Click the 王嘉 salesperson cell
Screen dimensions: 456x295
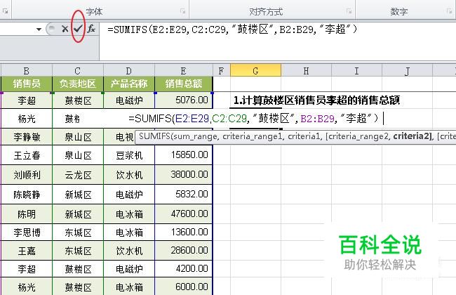(x=27, y=251)
